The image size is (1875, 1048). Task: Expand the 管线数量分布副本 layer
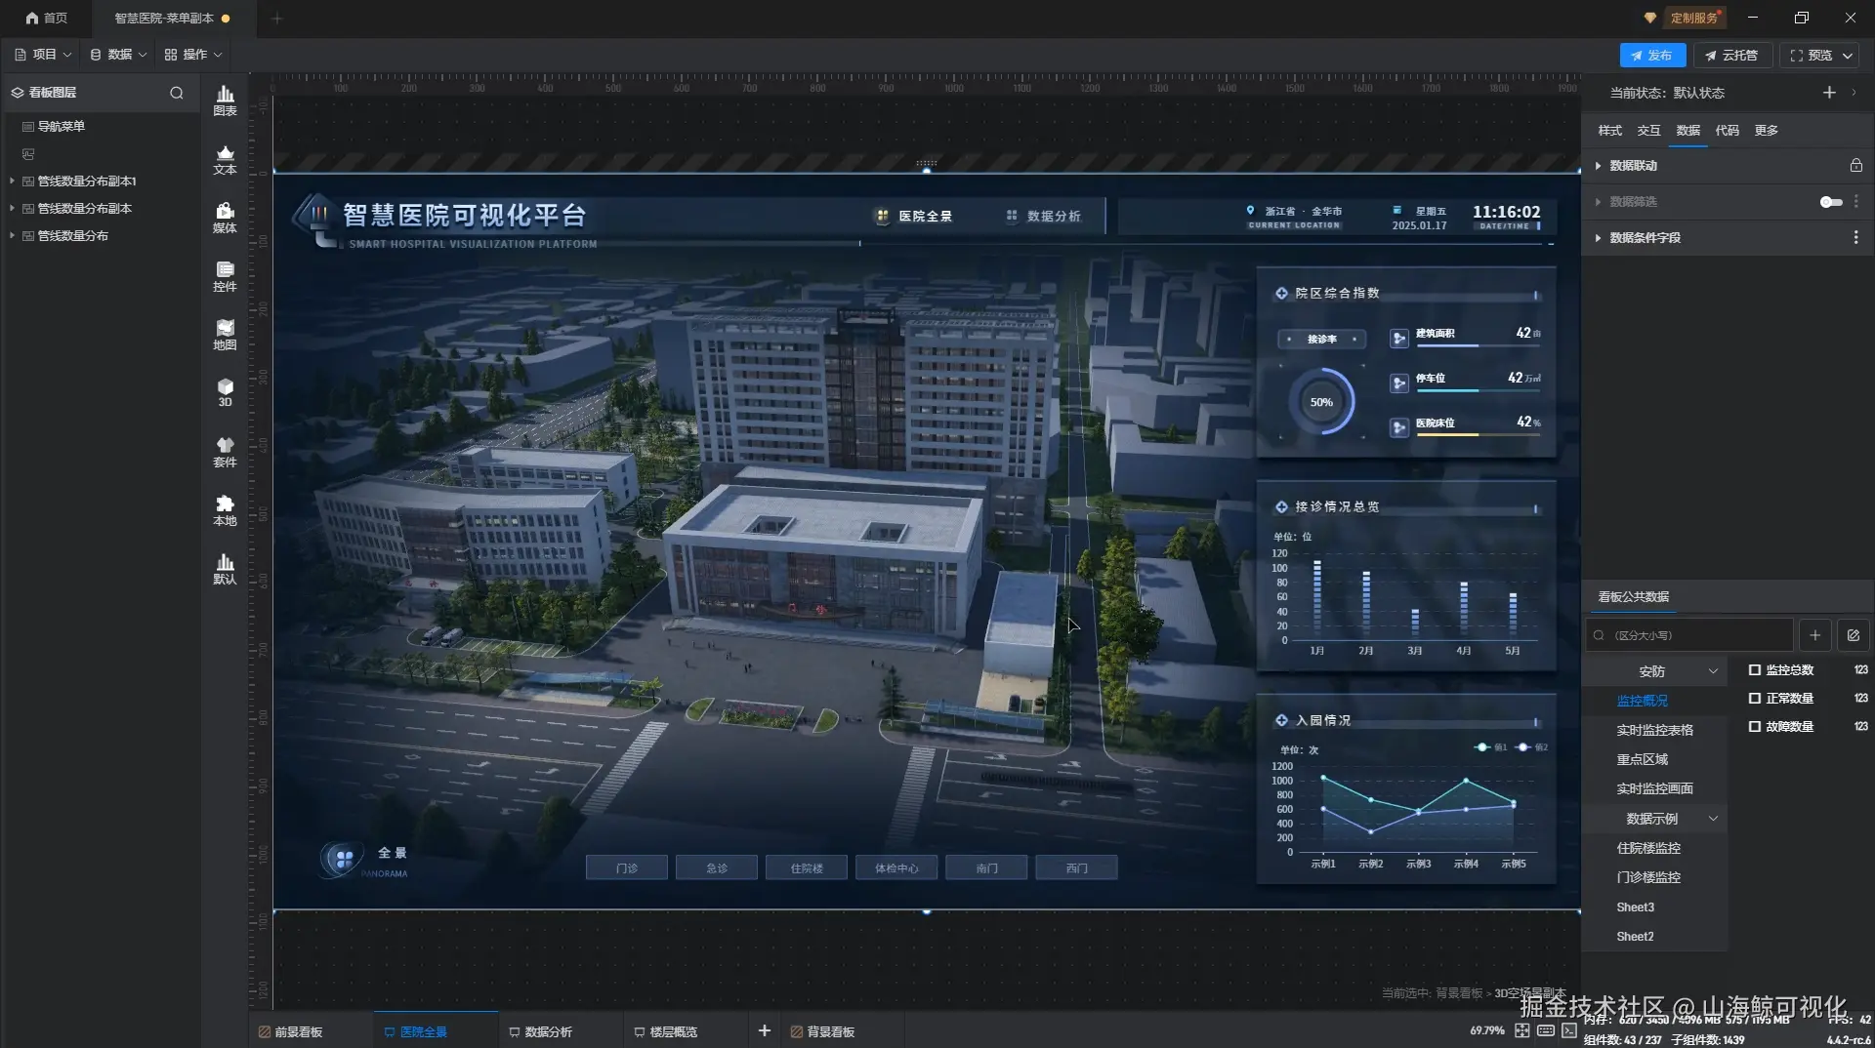[x=12, y=209]
